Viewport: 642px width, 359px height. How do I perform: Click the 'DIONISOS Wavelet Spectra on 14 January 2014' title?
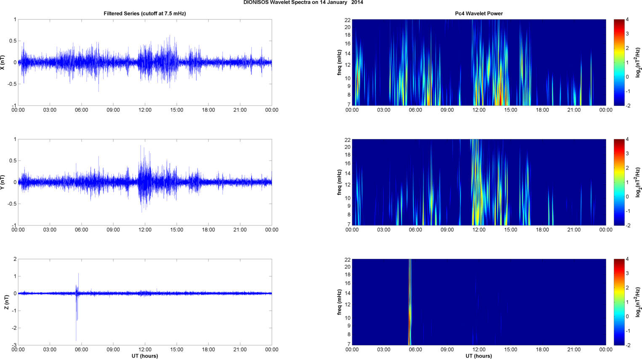click(303, 3)
